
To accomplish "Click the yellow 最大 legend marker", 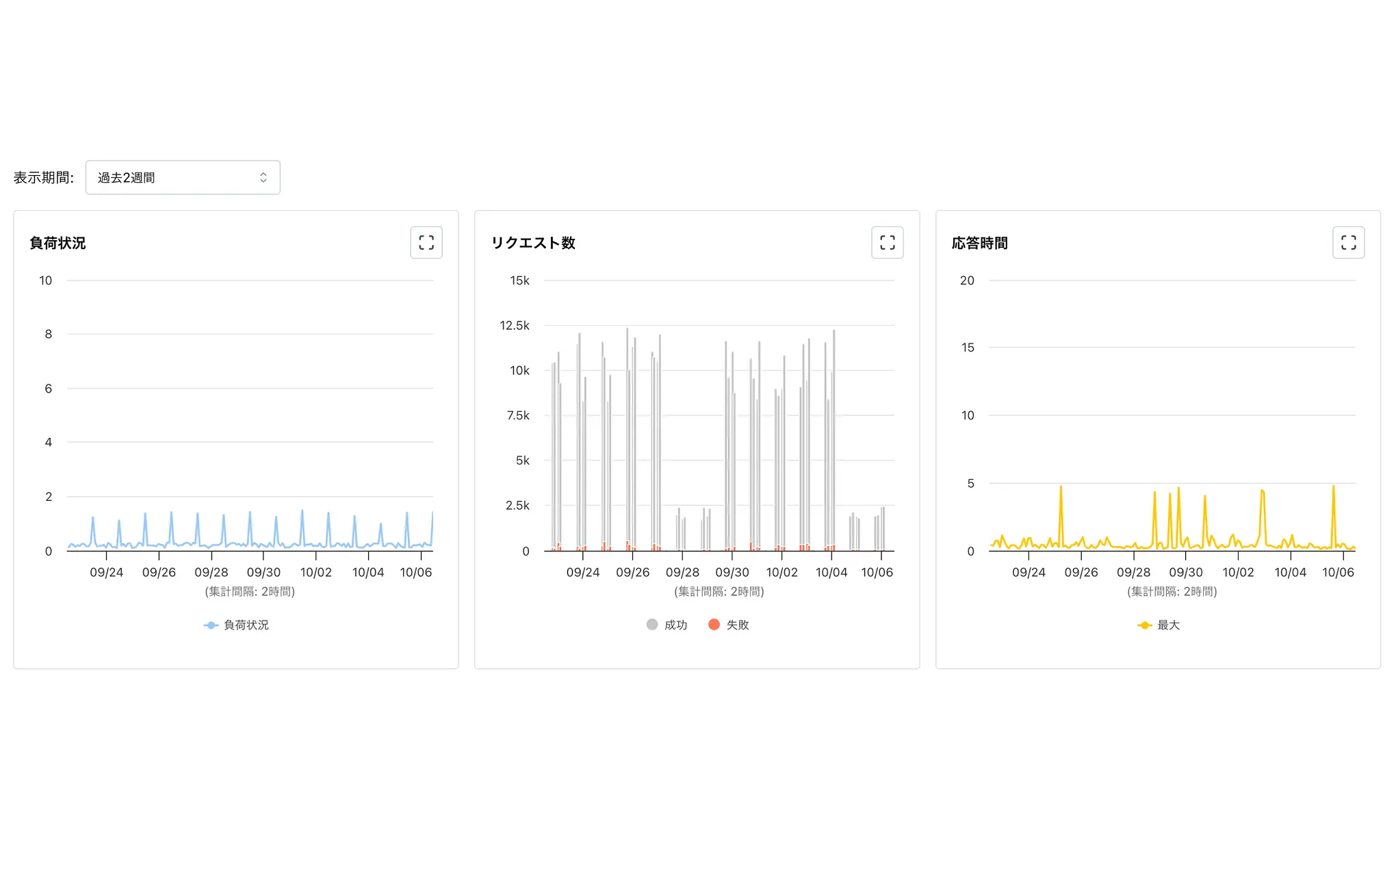I will coord(1144,625).
